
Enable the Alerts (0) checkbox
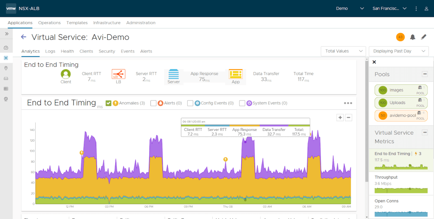(x=153, y=103)
